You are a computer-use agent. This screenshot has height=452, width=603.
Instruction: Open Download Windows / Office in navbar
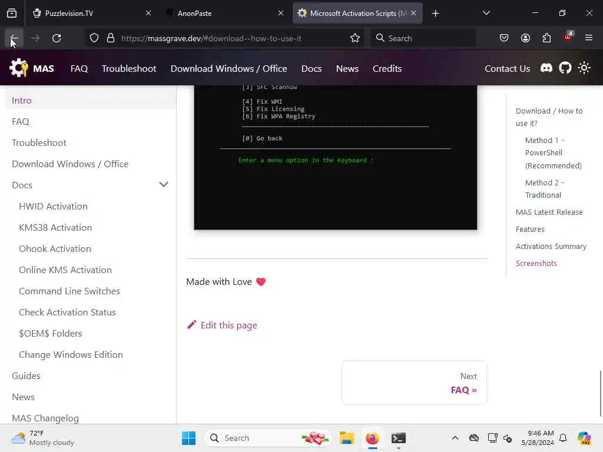228,68
